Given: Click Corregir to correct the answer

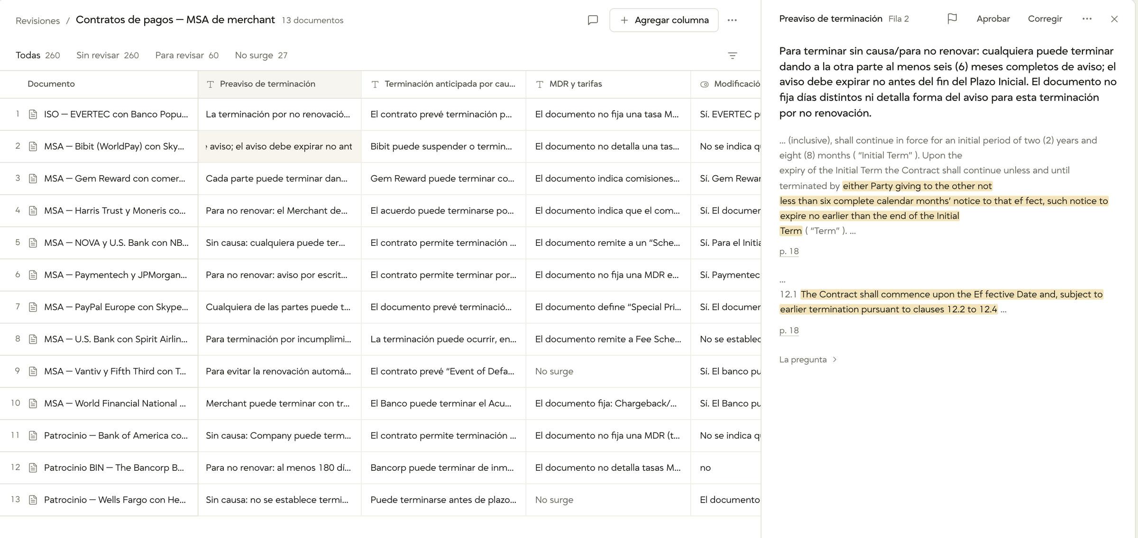Looking at the screenshot, I should pos(1045,19).
